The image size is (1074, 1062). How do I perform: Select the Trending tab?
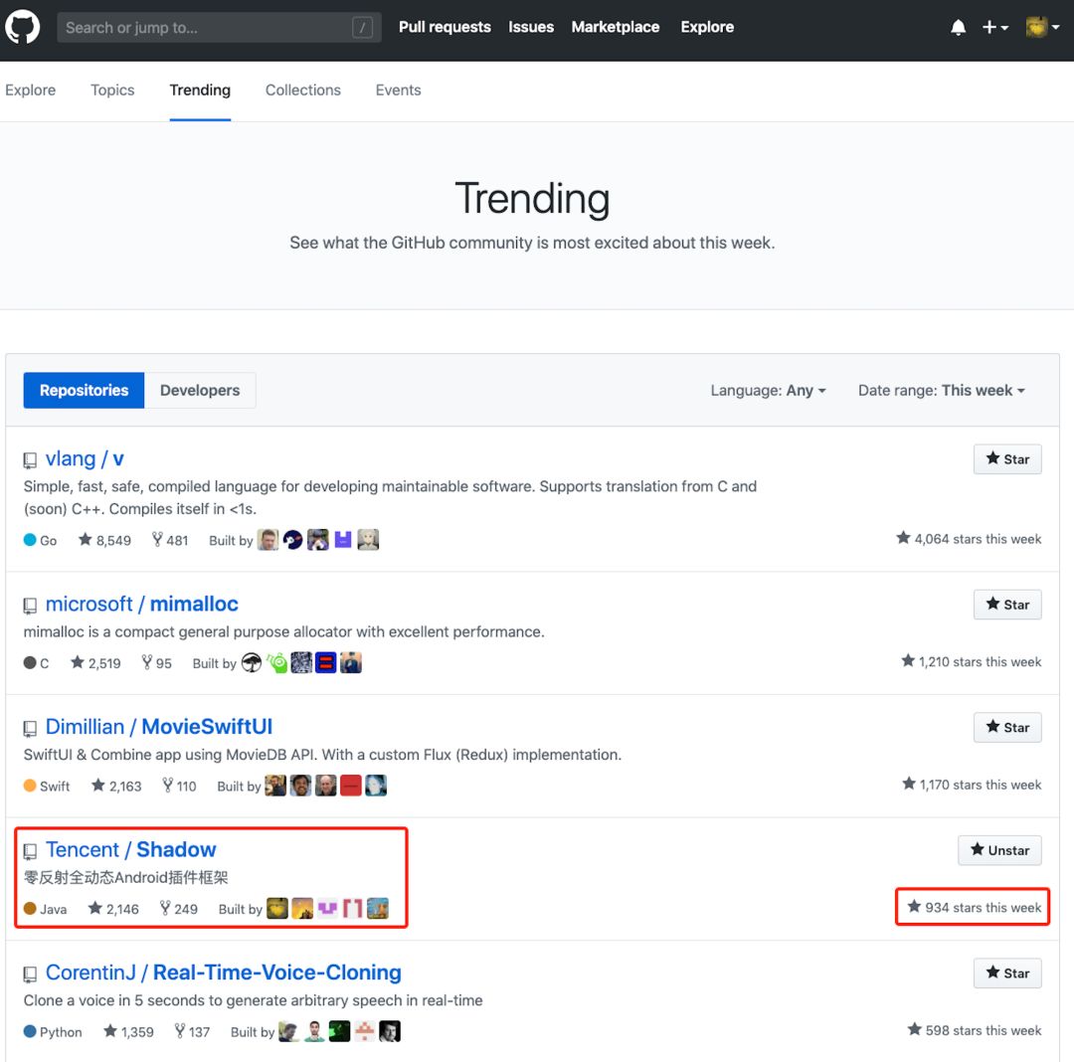pos(200,90)
